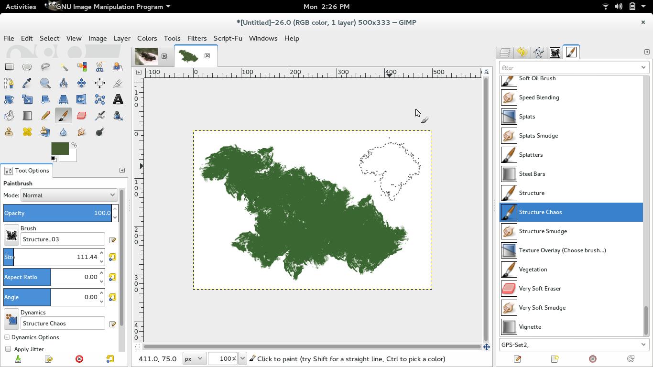This screenshot has width=653, height=367.
Task: Open the paint Mode dropdown
Action: coord(69,195)
